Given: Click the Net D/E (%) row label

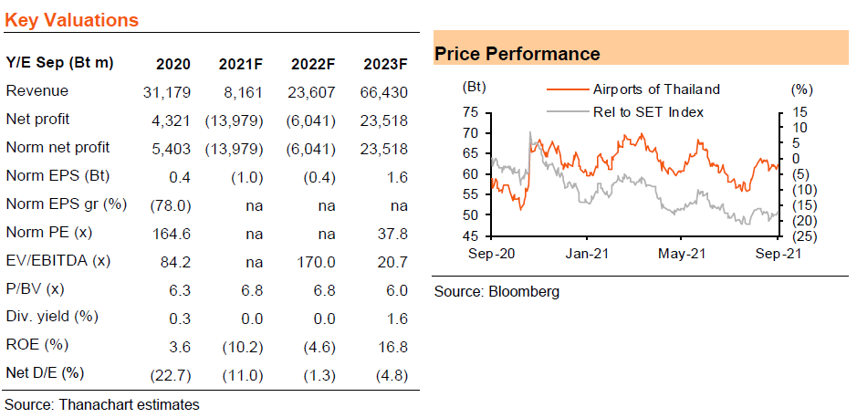Looking at the screenshot, I should pos(45,374).
